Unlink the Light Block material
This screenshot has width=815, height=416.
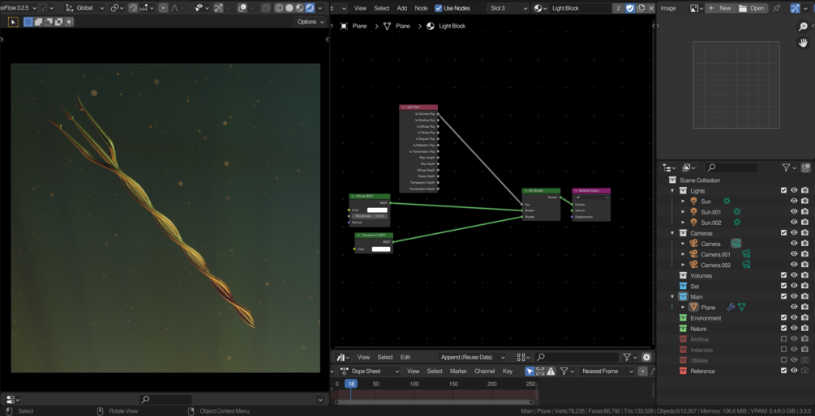650,8
